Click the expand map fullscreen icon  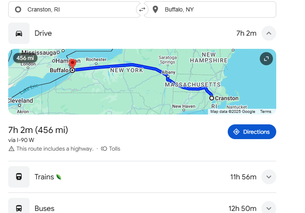(266, 59)
